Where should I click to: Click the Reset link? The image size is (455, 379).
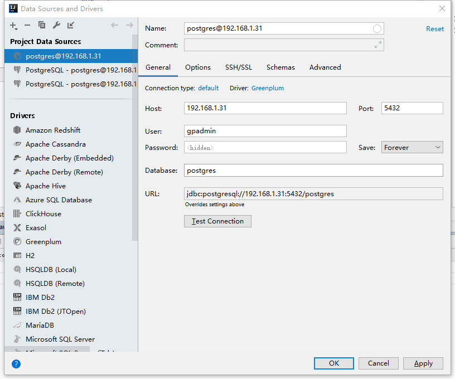point(435,29)
